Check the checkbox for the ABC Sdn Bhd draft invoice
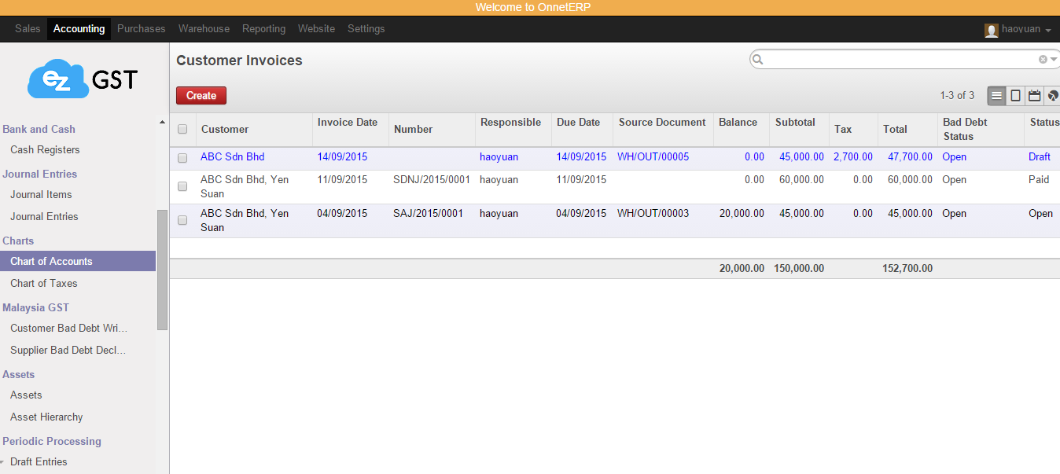Image resolution: width=1060 pixels, height=474 pixels. pos(182,157)
